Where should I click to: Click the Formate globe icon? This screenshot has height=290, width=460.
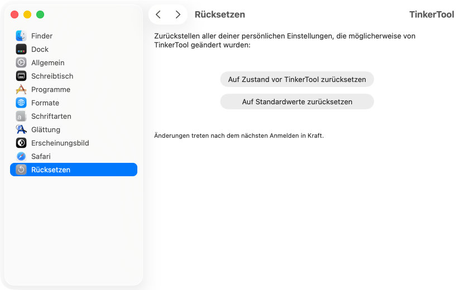point(21,103)
